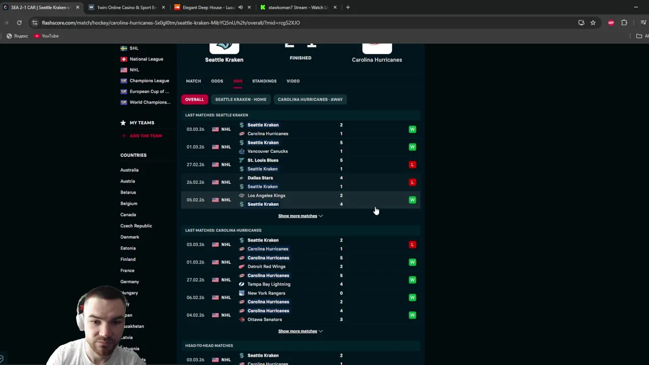Click the L badge for 27.02.26 St. Louis match

(x=412, y=164)
